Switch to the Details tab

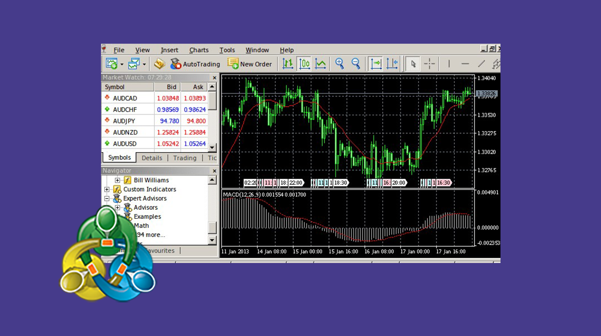pos(151,158)
